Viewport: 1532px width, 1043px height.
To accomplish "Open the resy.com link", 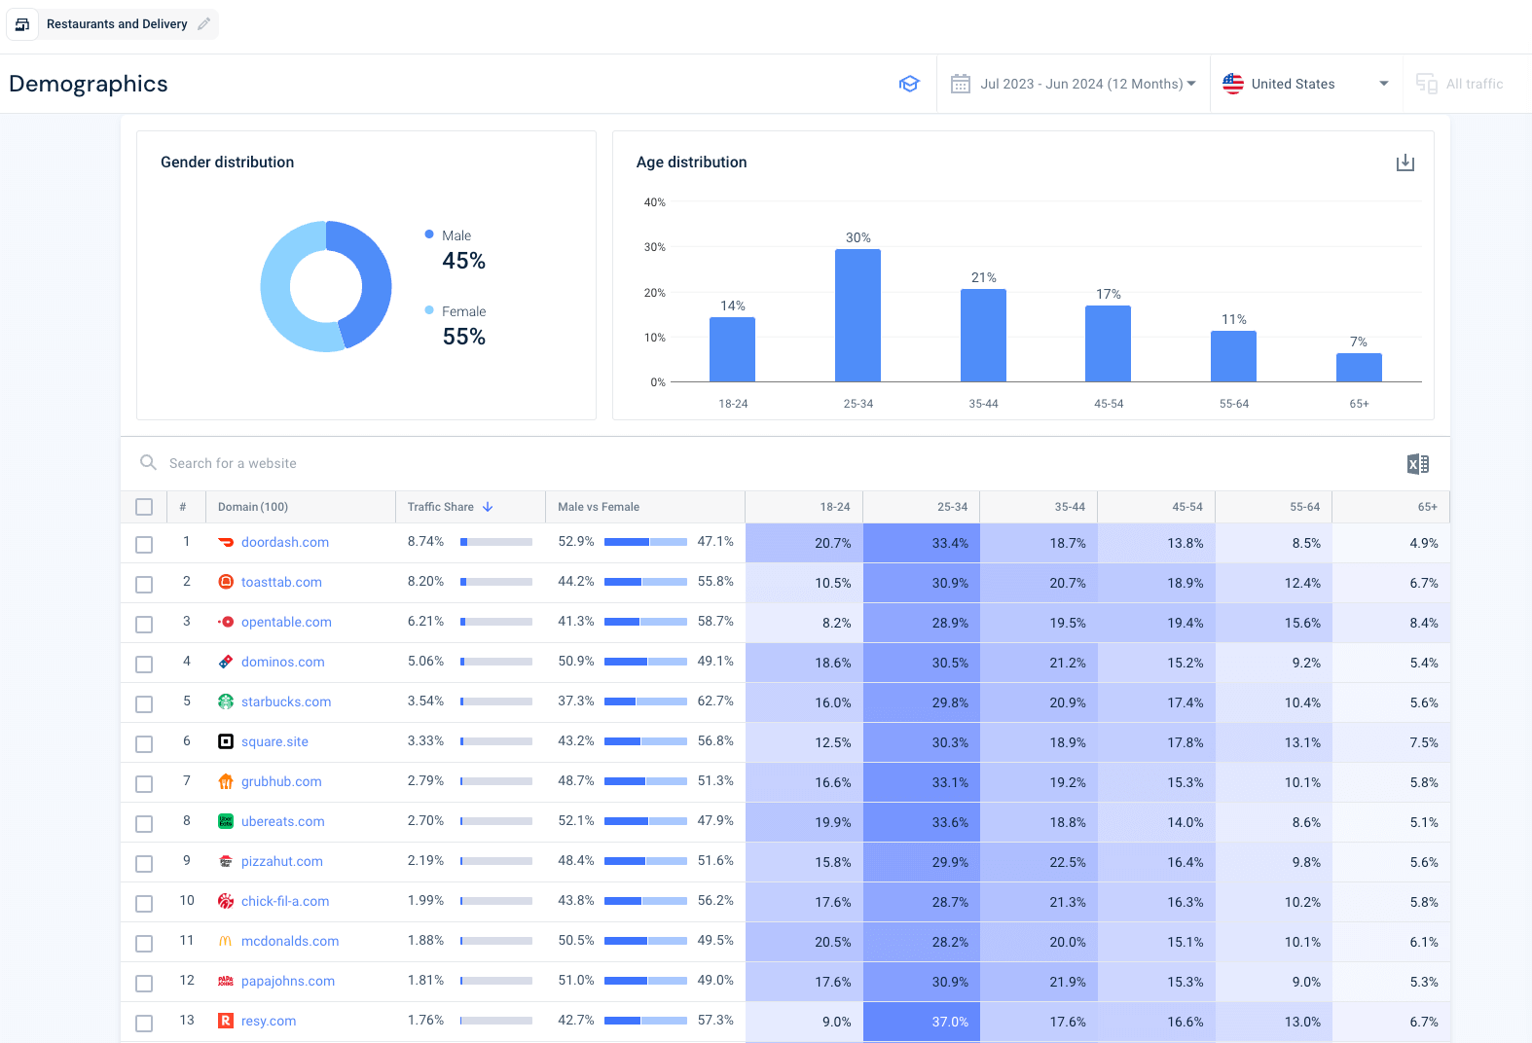I will [x=269, y=1021].
